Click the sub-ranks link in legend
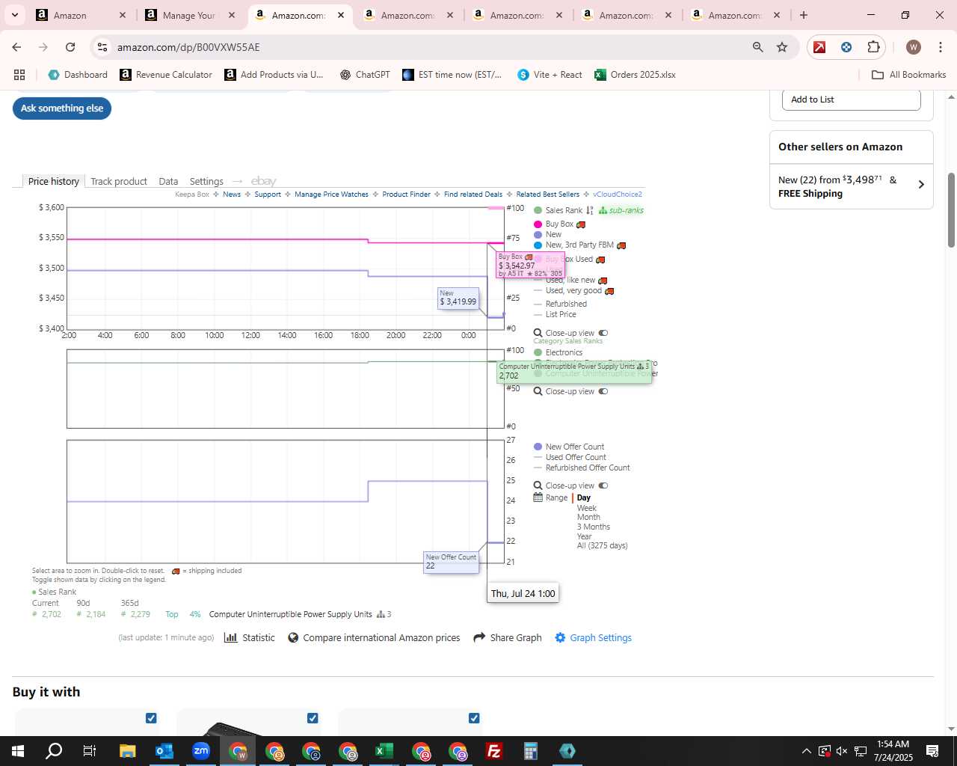The height and width of the screenshot is (766, 957). (621, 210)
